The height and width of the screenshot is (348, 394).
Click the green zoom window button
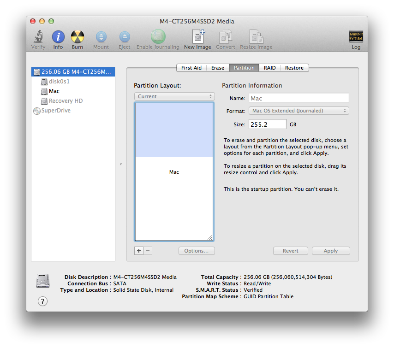pyautogui.click(x=51, y=21)
